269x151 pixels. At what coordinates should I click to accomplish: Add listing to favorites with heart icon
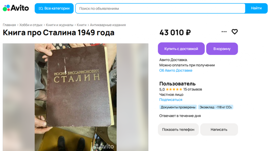click(234, 32)
